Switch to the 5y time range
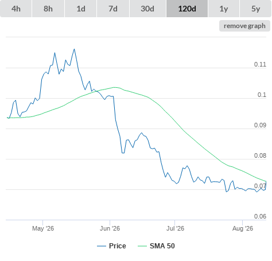The height and width of the screenshot is (261, 272). (x=255, y=9)
